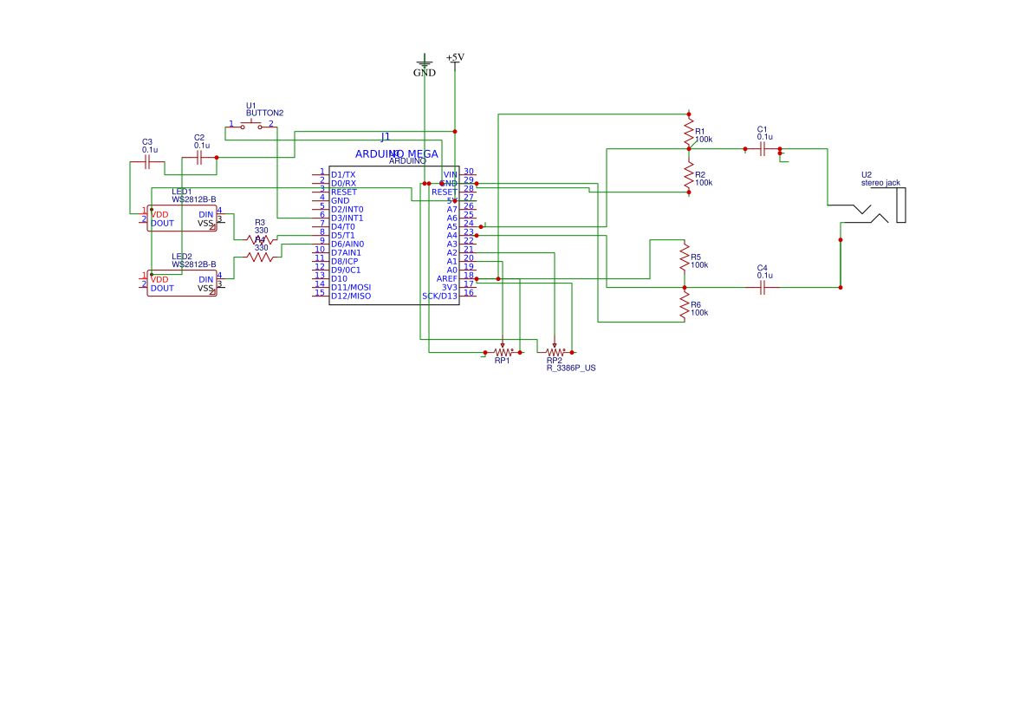Click the J1 designator above the Arduino
This screenshot has height=717, width=1013.
pyautogui.click(x=386, y=137)
